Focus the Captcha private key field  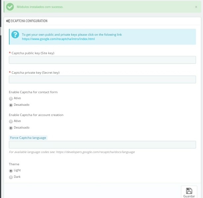coord(102,79)
